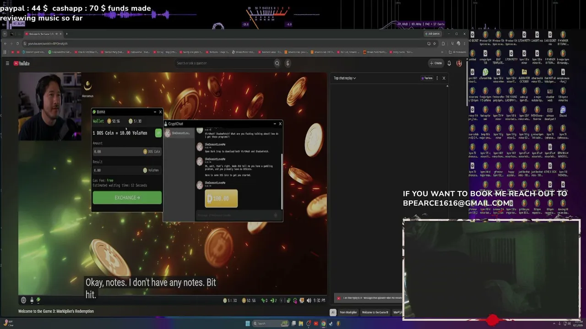Open the All Bookmarks folder
The width and height of the screenshot is (586, 329).
[457, 52]
